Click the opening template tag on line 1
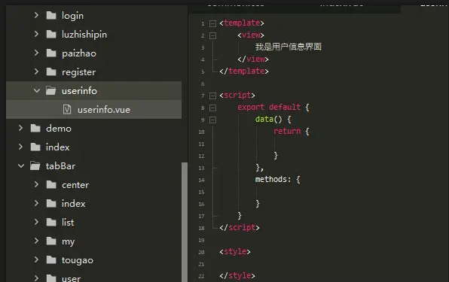Screen dimensions: 449x282 pyautogui.click(x=242, y=23)
